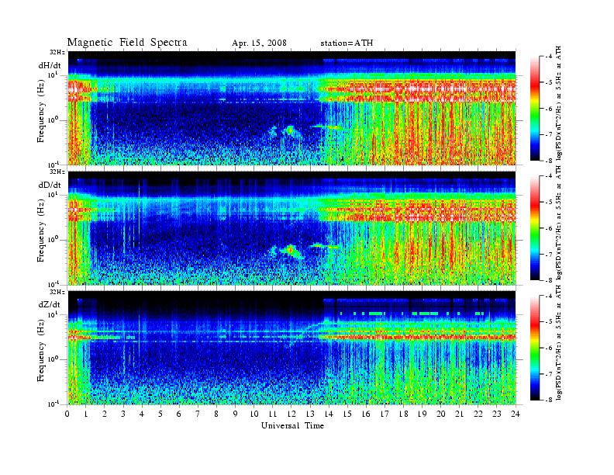The height and width of the screenshot is (475, 614).
Task: Click the color bar beside the dH/dt panel
Action: click(535, 109)
